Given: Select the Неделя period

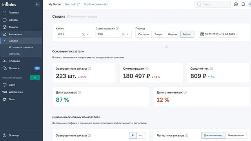Looking at the screenshot, I should (173, 34).
